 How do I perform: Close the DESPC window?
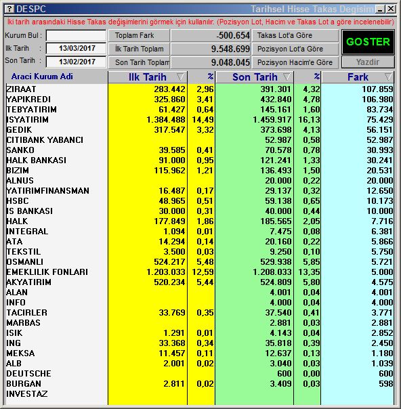tap(391, 9)
